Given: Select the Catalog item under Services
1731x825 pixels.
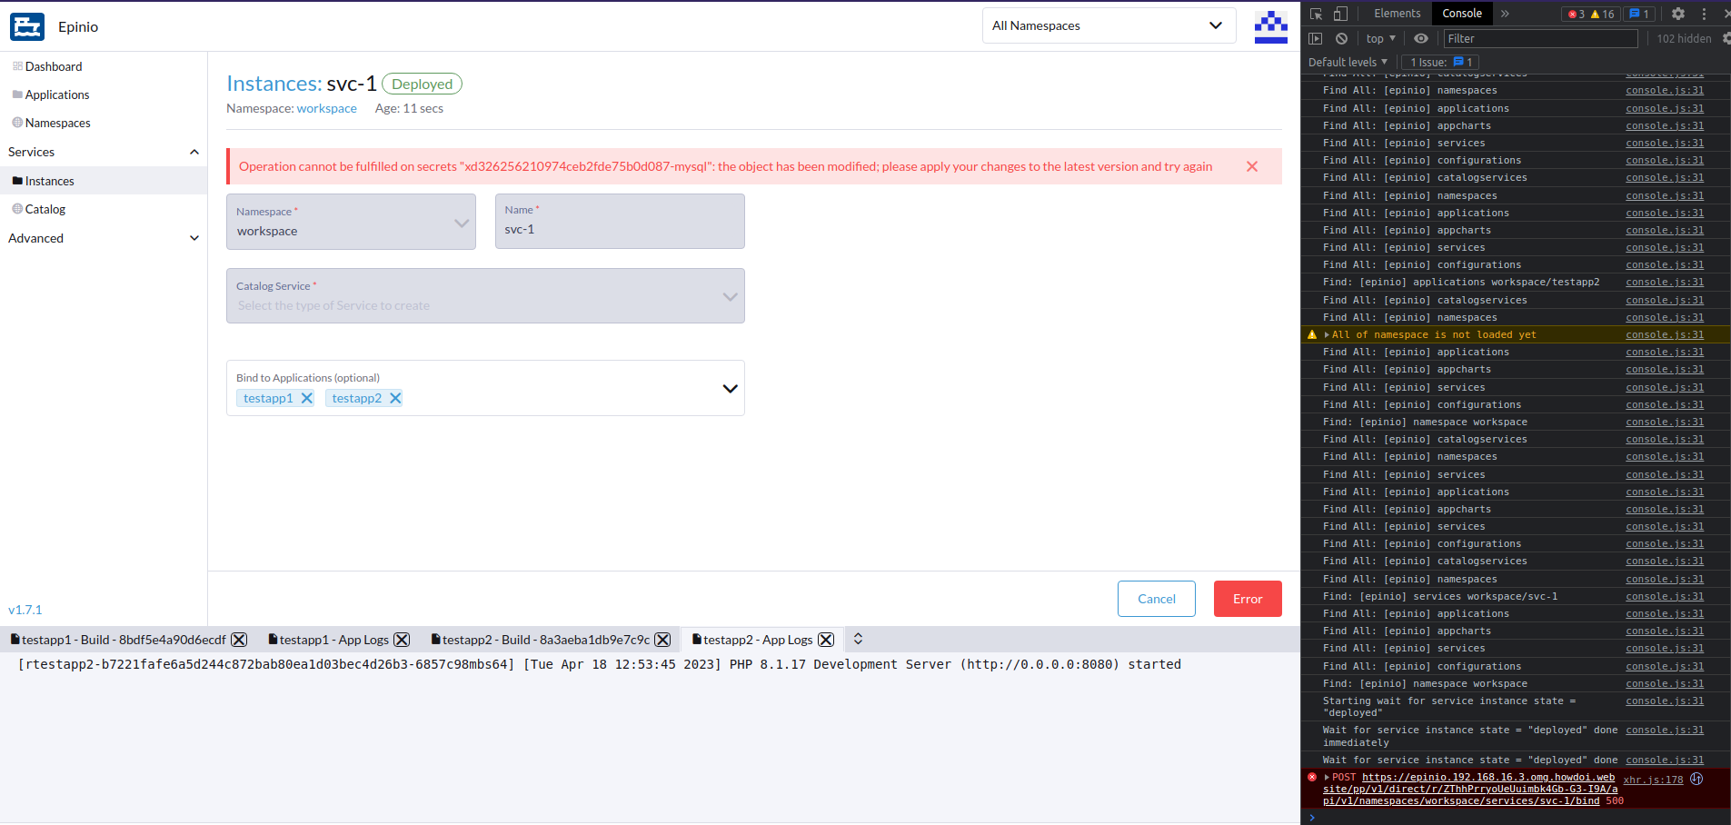Looking at the screenshot, I should [45, 208].
